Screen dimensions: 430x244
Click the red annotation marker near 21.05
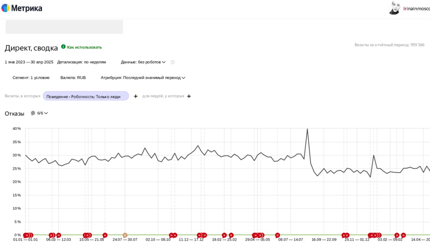[105, 235]
